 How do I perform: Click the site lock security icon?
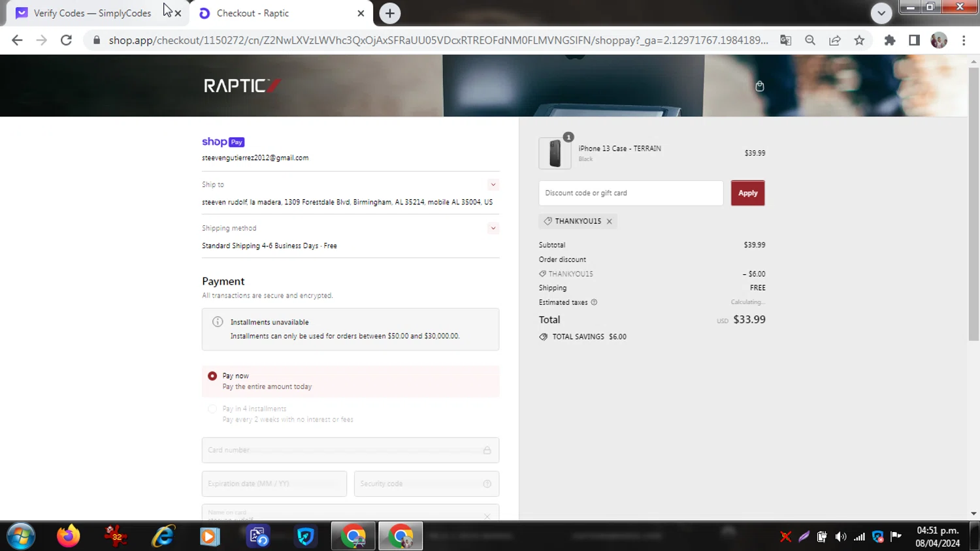tap(97, 40)
